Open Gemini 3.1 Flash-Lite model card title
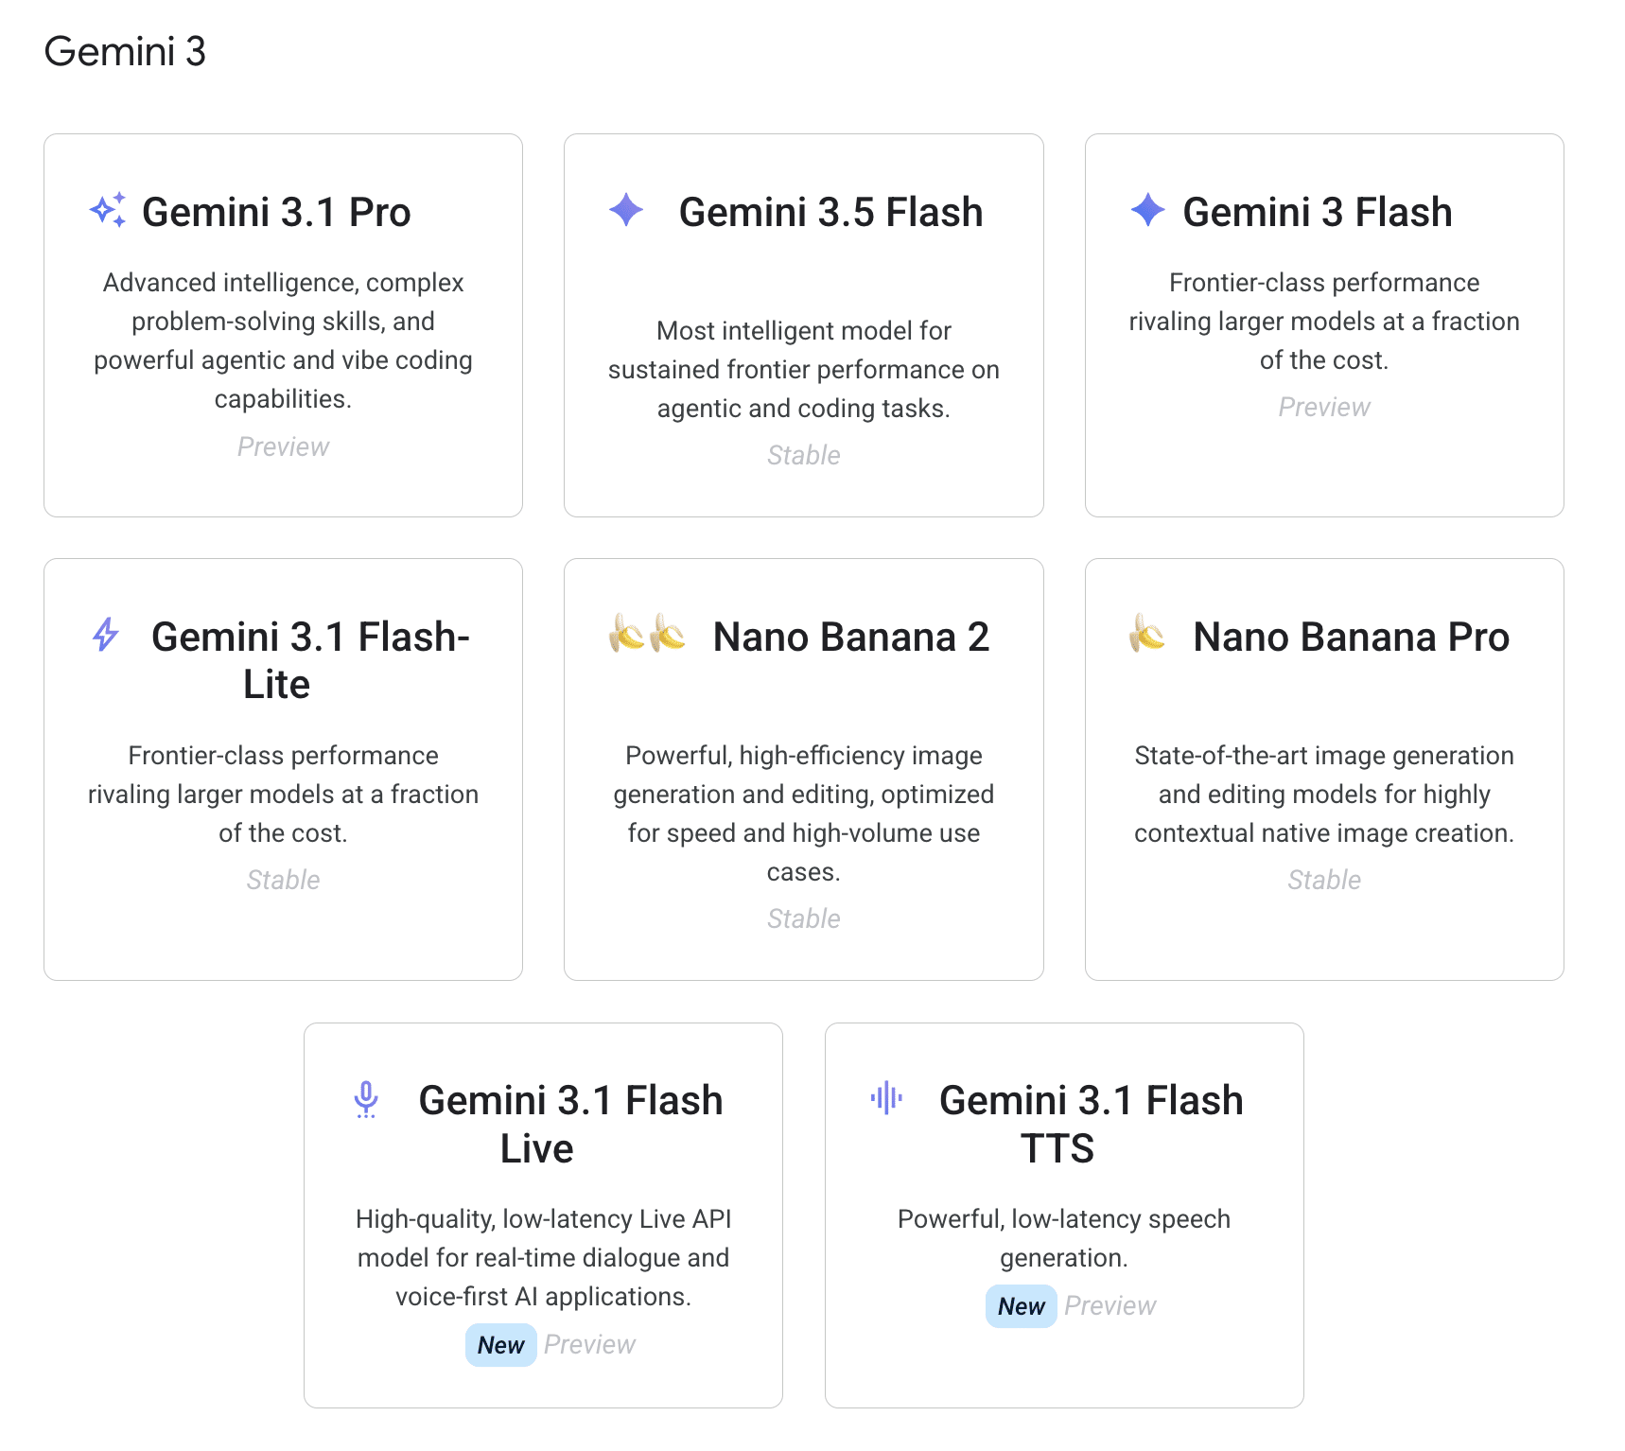The height and width of the screenshot is (1451, 1625). pyautogui.click(x=310, y=660)
